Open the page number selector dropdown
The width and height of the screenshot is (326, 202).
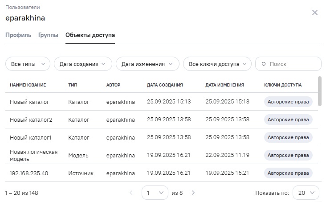click(155, 193)
